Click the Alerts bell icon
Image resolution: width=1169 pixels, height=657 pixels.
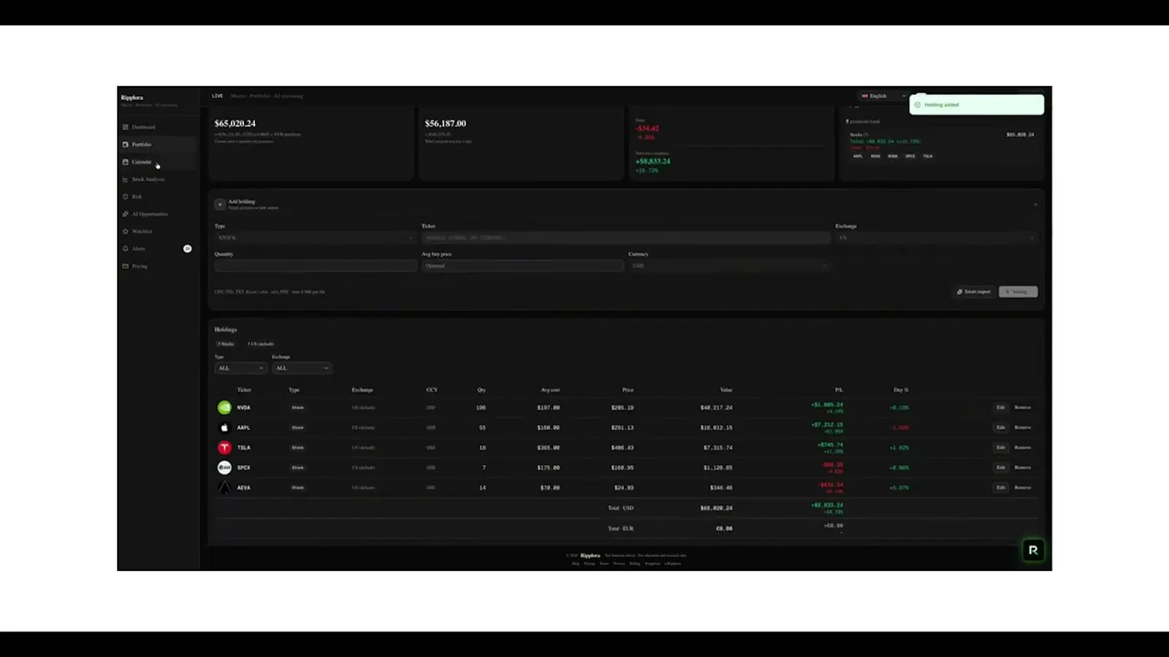click(x=126, y=249)
